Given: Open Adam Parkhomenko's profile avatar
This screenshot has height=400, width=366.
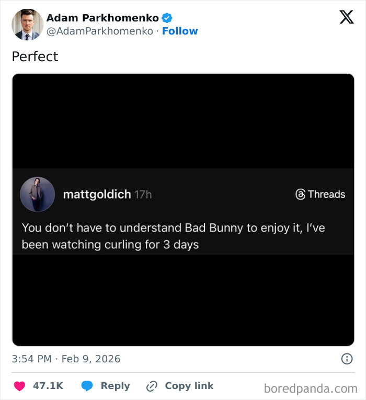Looking at the screenshot, I should coord(27,24).
